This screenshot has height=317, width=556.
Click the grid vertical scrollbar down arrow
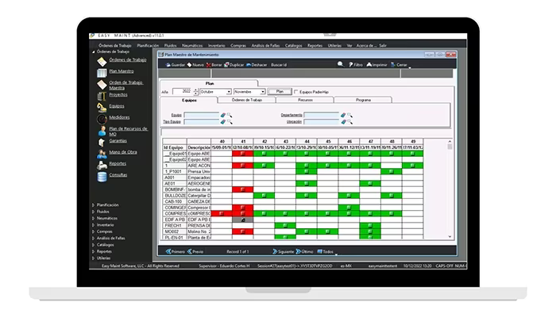tap(450, 236)
